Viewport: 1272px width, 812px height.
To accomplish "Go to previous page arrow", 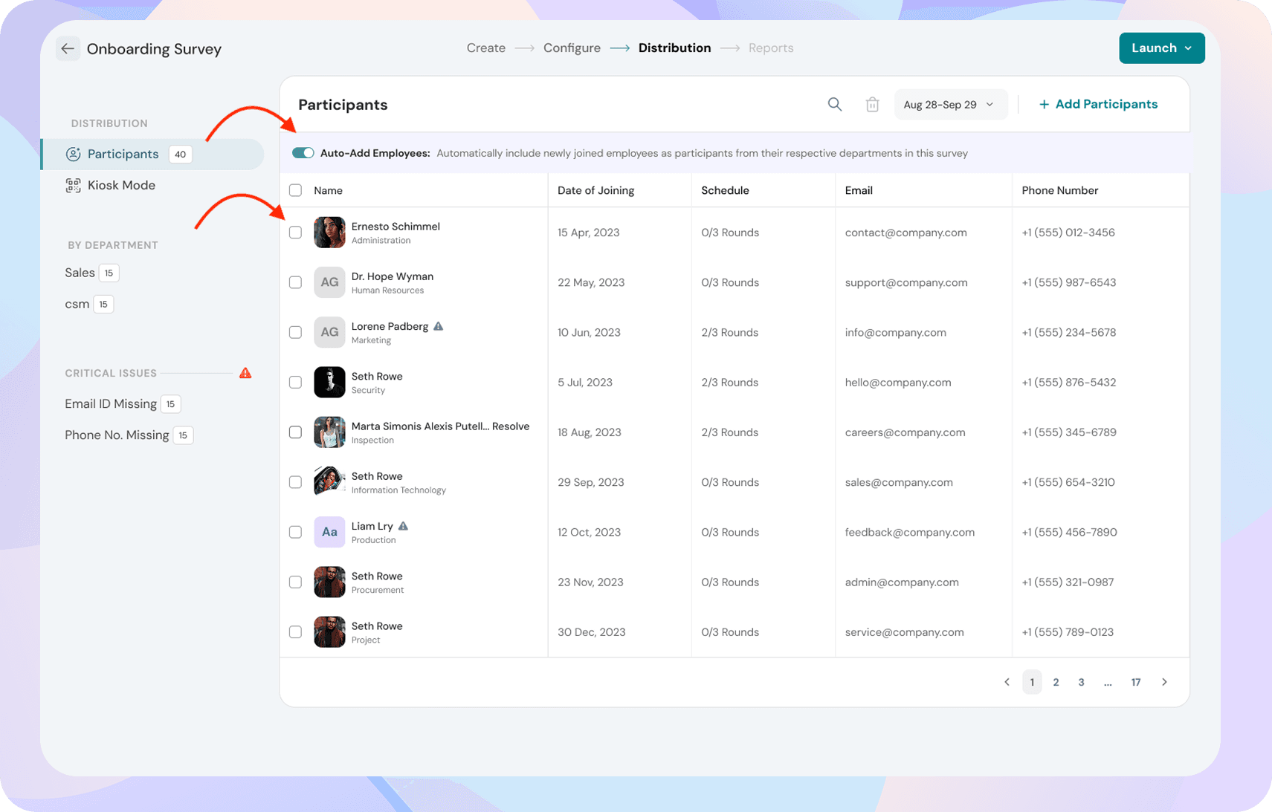I will click(1007, 682).
